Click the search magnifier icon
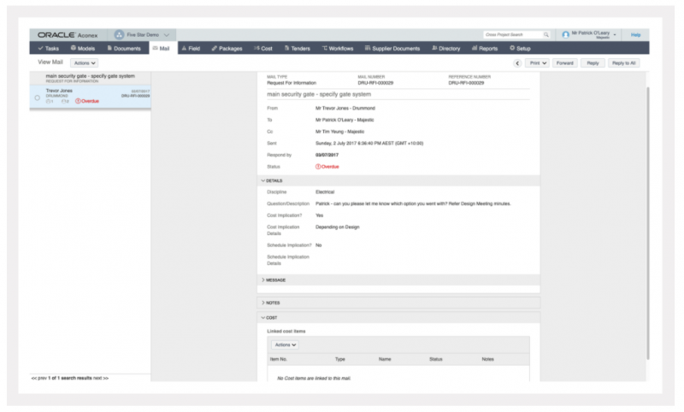This screenshot has width=684, height=412. coord(546,34)
